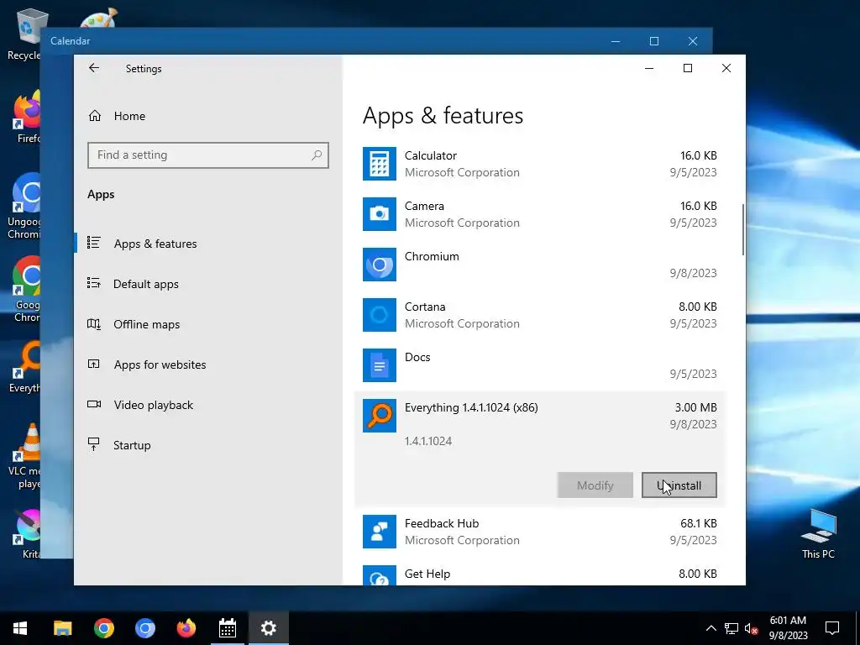Select the Get Help entry name
The width and height of the screenshot is (860, 645).
point(427,574)
